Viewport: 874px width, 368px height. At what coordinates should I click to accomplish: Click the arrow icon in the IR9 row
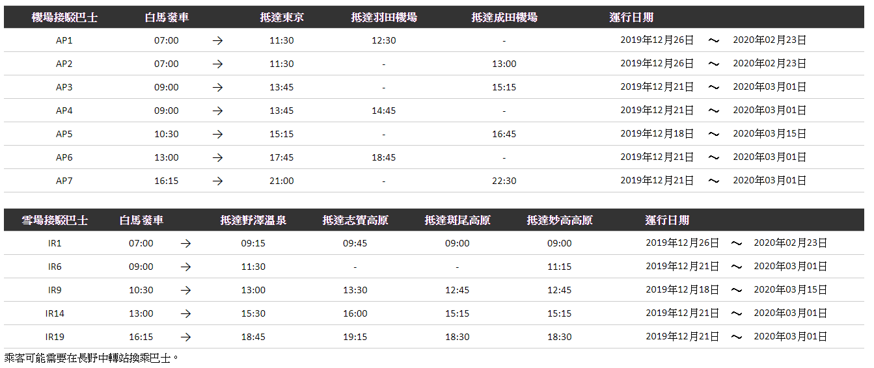(186, 290)
